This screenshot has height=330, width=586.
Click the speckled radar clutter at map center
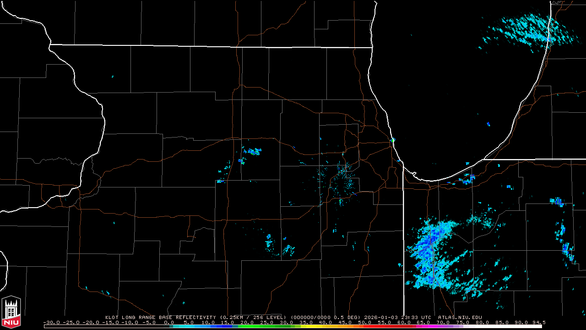(343, 181)
